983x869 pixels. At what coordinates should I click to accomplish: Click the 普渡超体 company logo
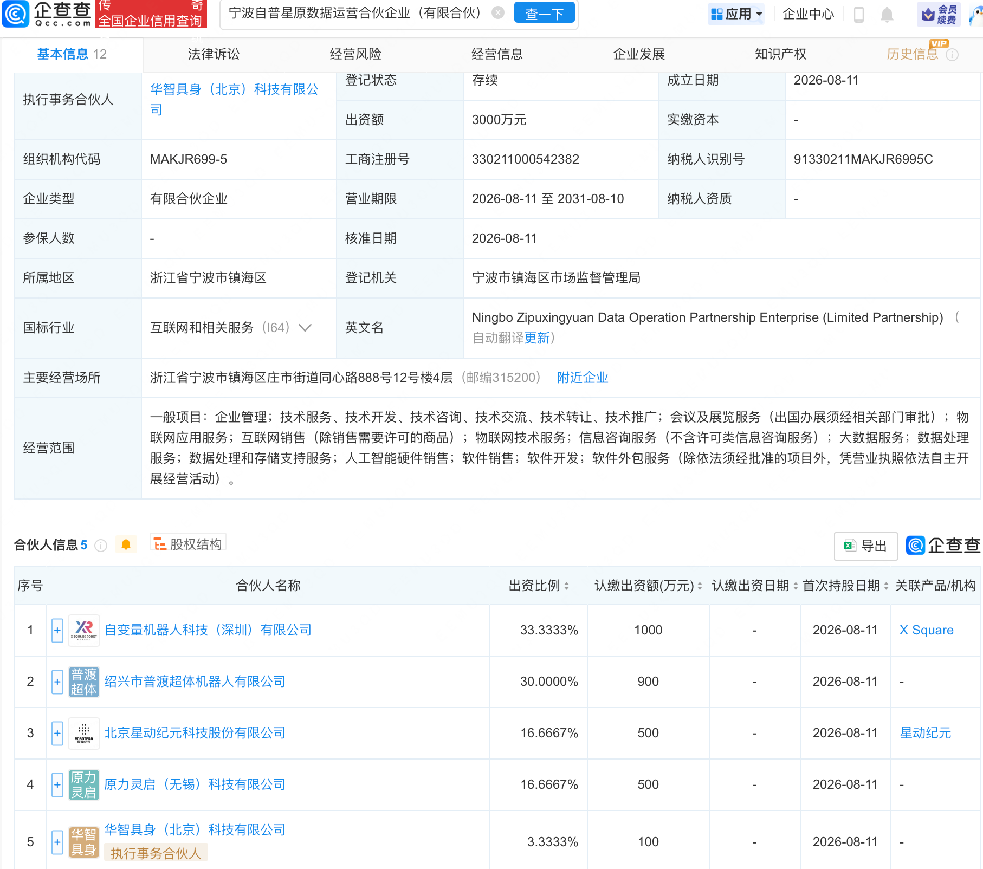pyautogui.click(x=84, y=682)
